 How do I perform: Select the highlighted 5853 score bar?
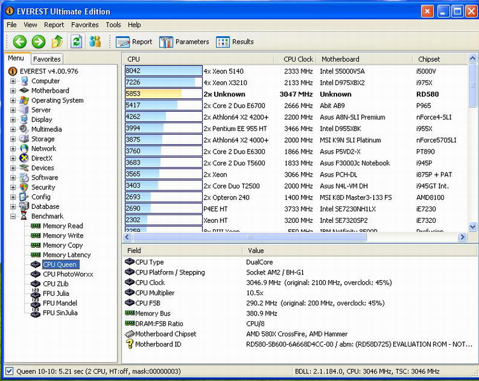point(163,94)
